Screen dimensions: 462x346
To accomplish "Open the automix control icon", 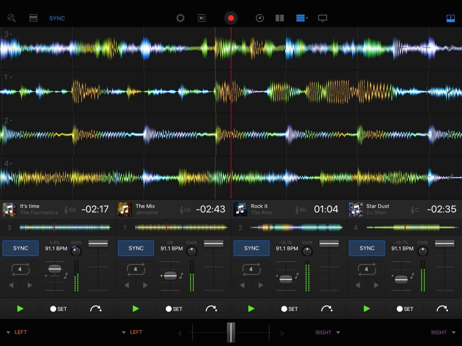I will pos(201,18).
